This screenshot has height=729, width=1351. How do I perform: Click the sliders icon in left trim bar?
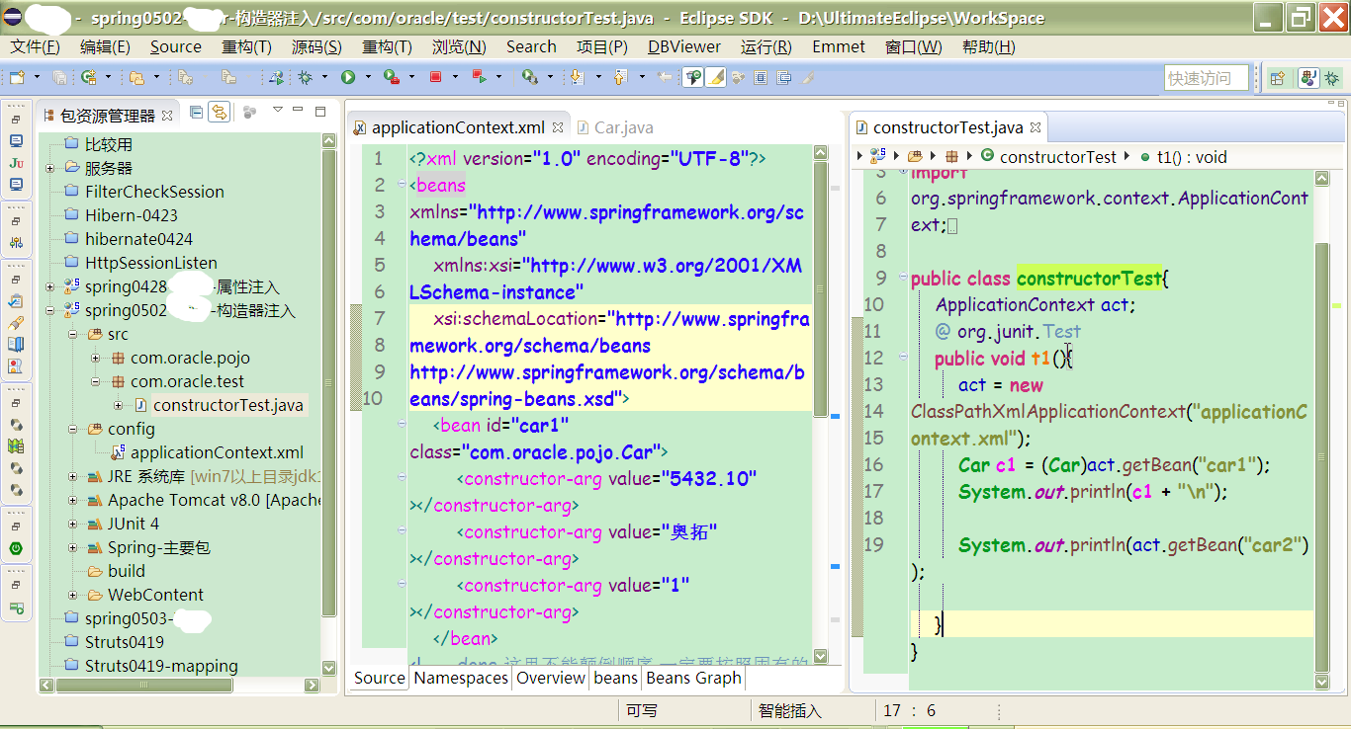coord(16,242)
